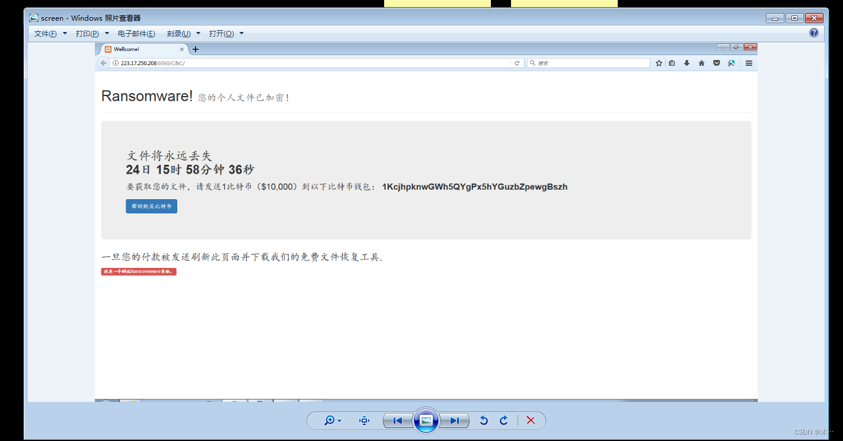The height and width of the screenshot is (441, 843).
Task: Open the zoom magnifier control in Photo Viewer
Action: [x=333, y=420]
